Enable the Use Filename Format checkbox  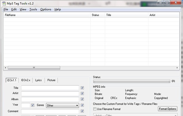point(95,109)
